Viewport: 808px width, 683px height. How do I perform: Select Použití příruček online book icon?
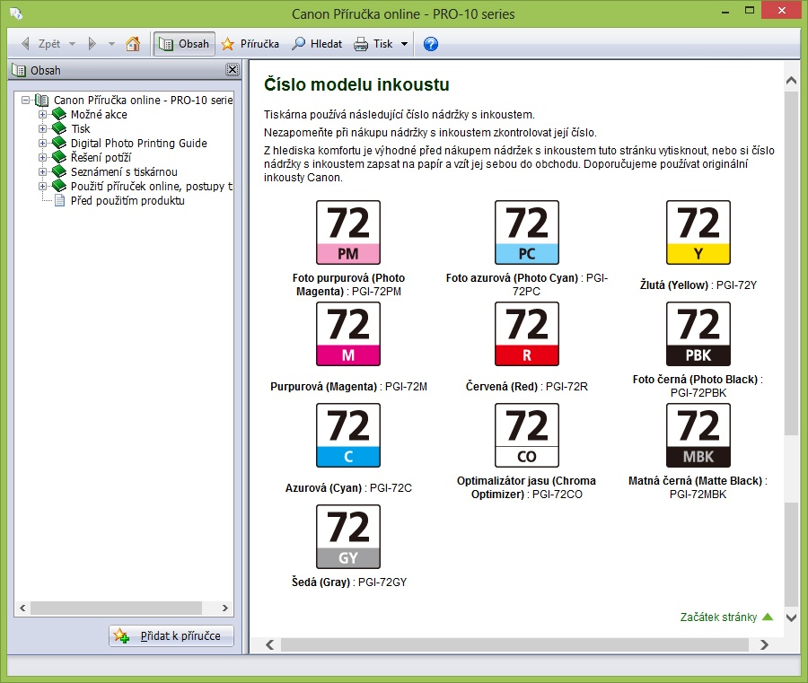[59, 186]
